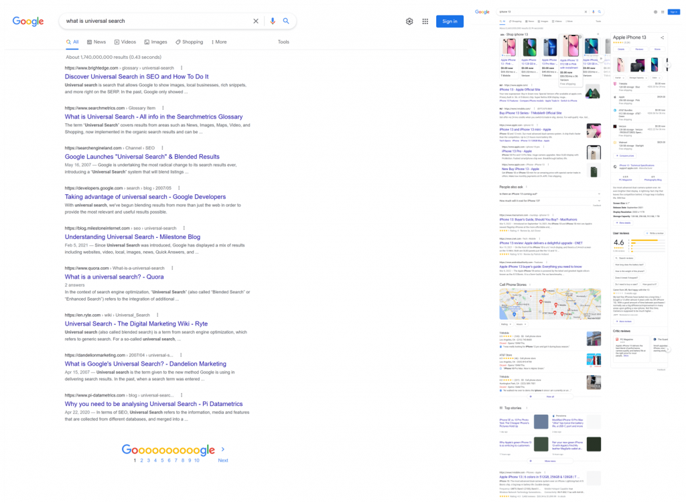Advance the Shop iPhone 13 carousel arrow
The height and width of the screenshot is (503, 686).
coord(601,58)
